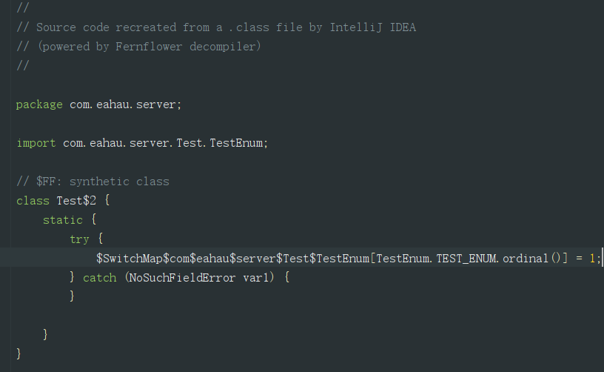Click the 'try' keyword

point(79,239)
